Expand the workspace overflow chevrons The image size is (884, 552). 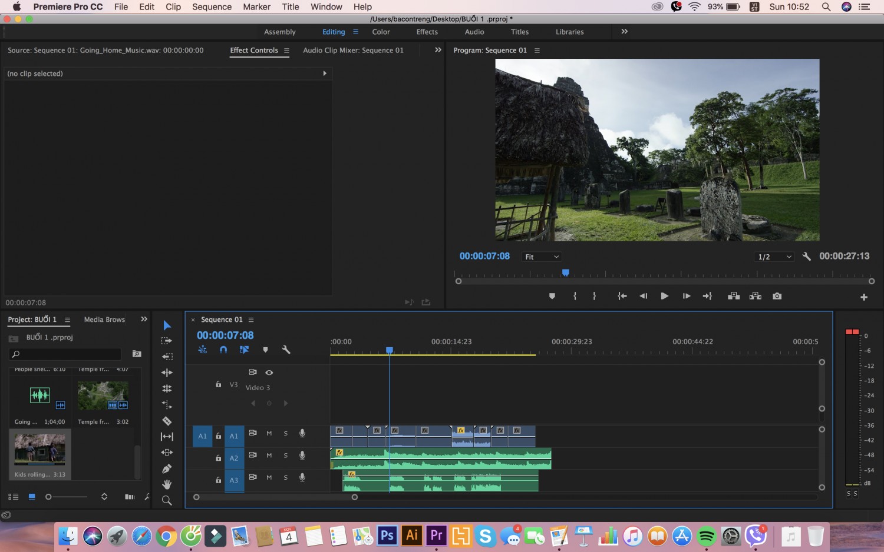(x=624, y=32)
